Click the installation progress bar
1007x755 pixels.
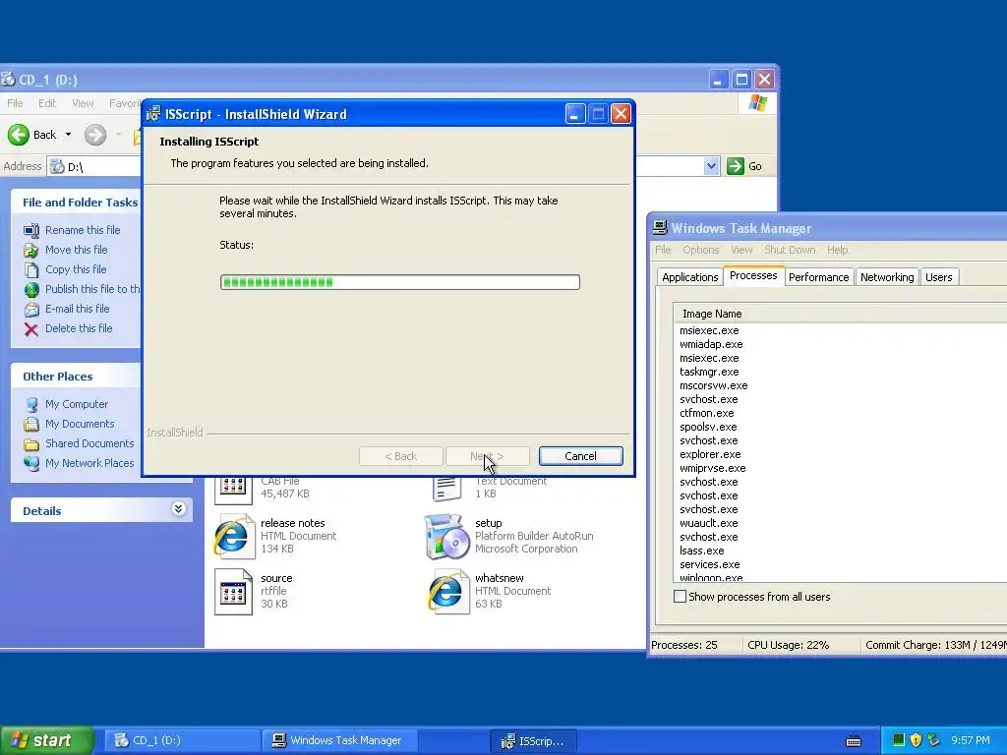pos(400,282)
